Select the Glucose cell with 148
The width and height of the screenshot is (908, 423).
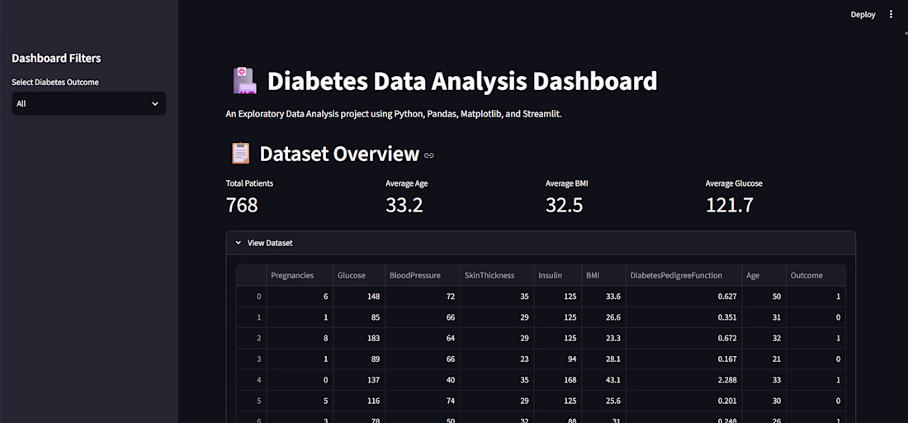tap(359, 296)
